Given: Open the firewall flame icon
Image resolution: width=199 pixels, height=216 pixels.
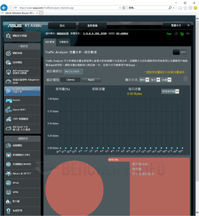Looking at the screenshot, I should coord(8,201).
